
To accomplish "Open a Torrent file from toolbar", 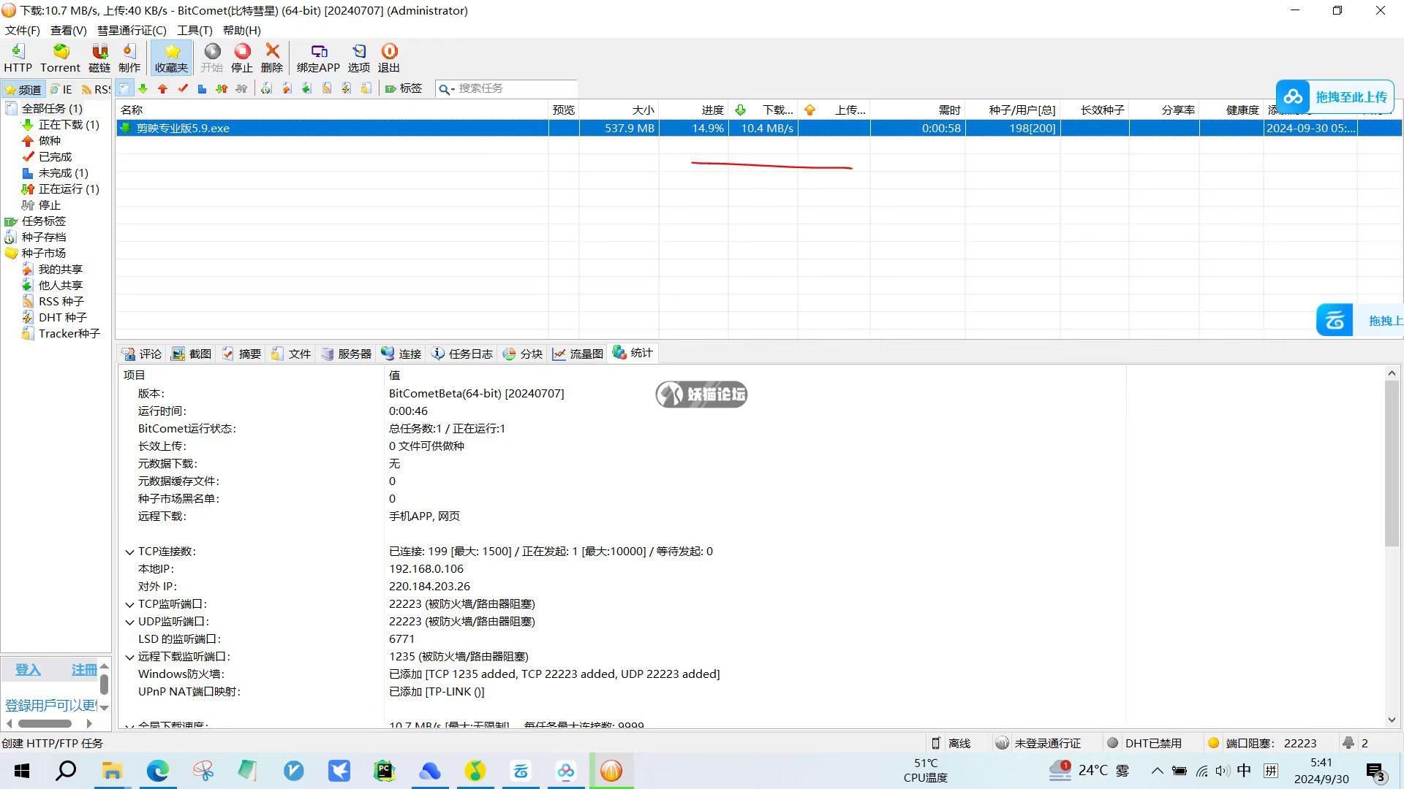I will 60,58.
